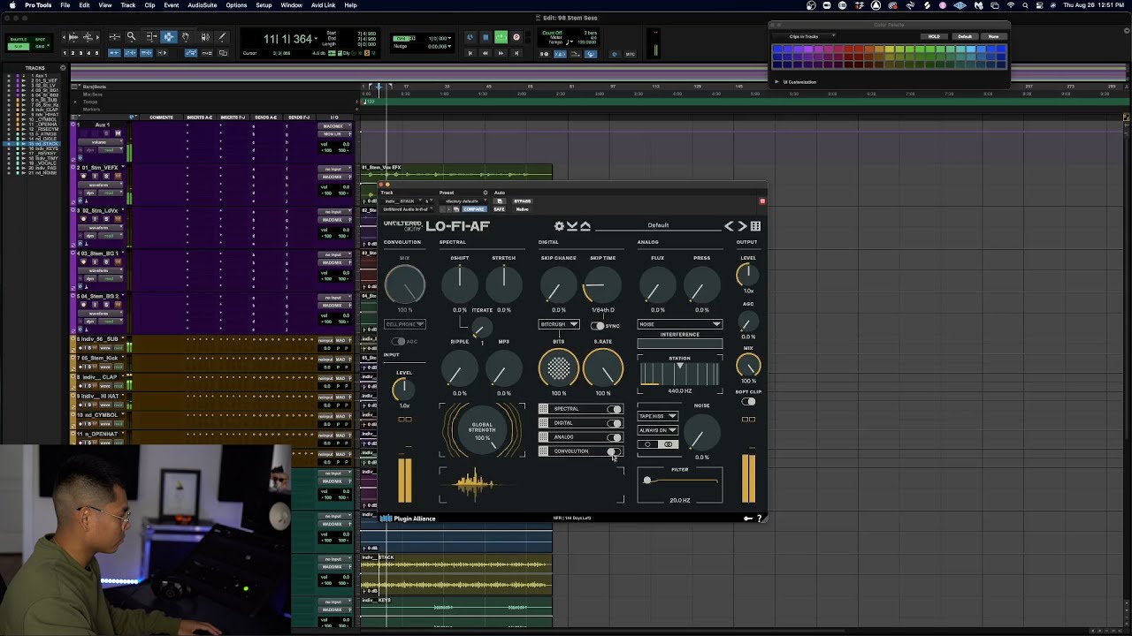The width and height of the screenshot is (1132, 636).
Task: Go to the next LO-FI-AF preset
Action: tap(743, 226)
